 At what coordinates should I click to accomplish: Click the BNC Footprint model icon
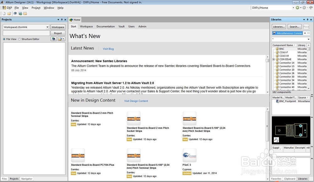[277, 101]
